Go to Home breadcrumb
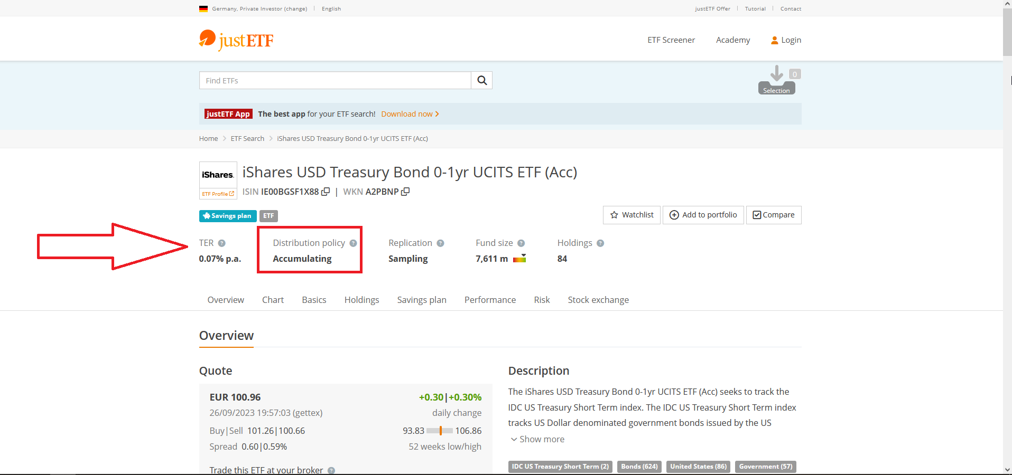The height and width of the screenshot is (475, 1012). (208, 139)
